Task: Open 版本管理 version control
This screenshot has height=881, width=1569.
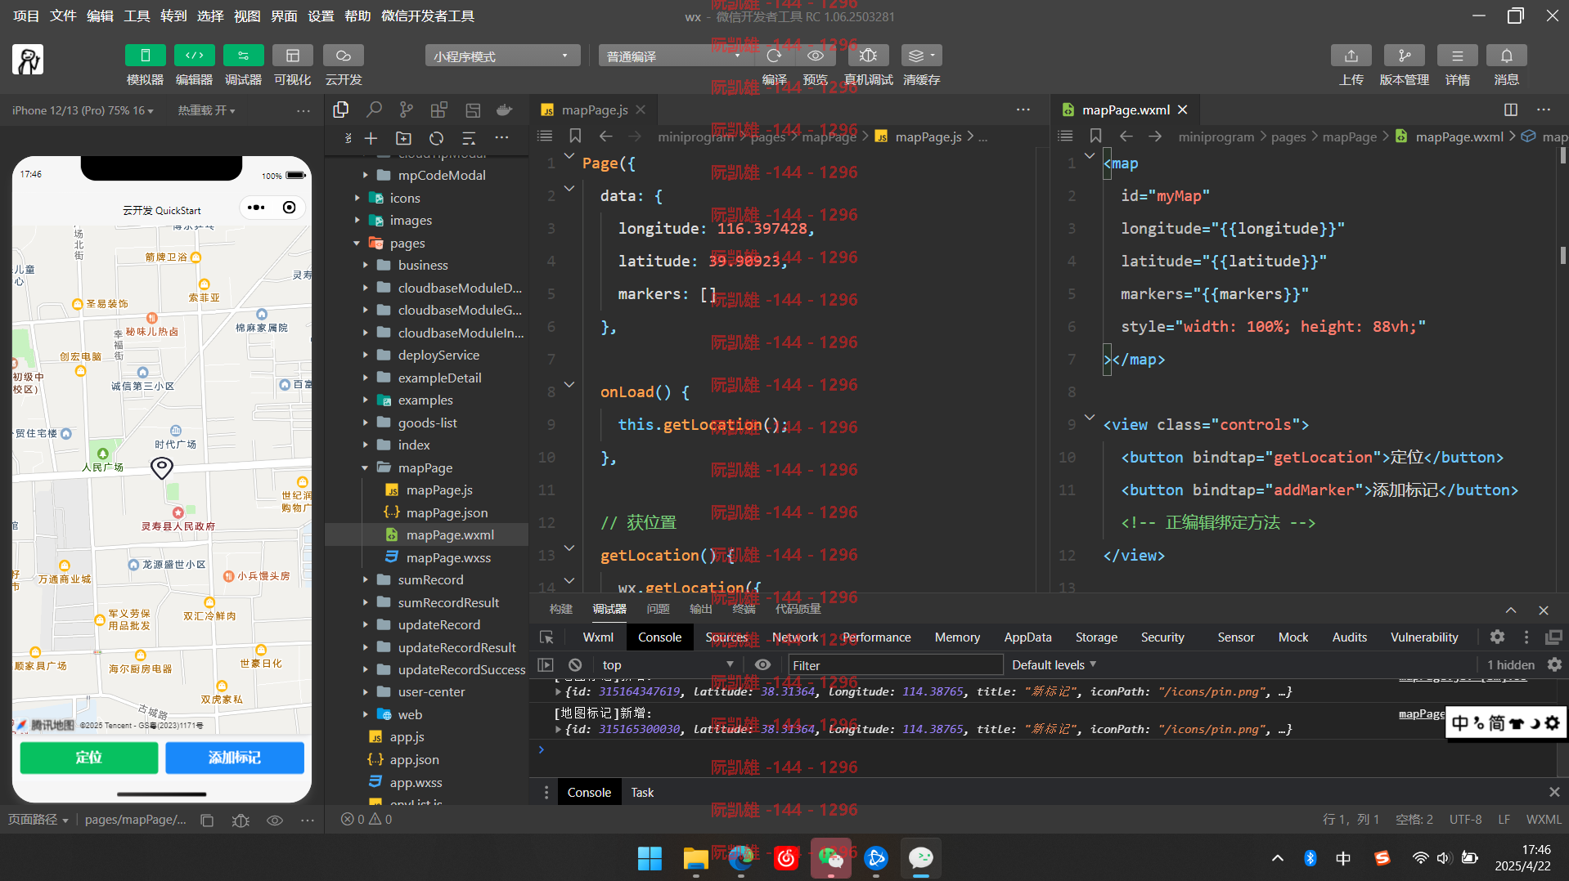Action: coord(1404,56)
